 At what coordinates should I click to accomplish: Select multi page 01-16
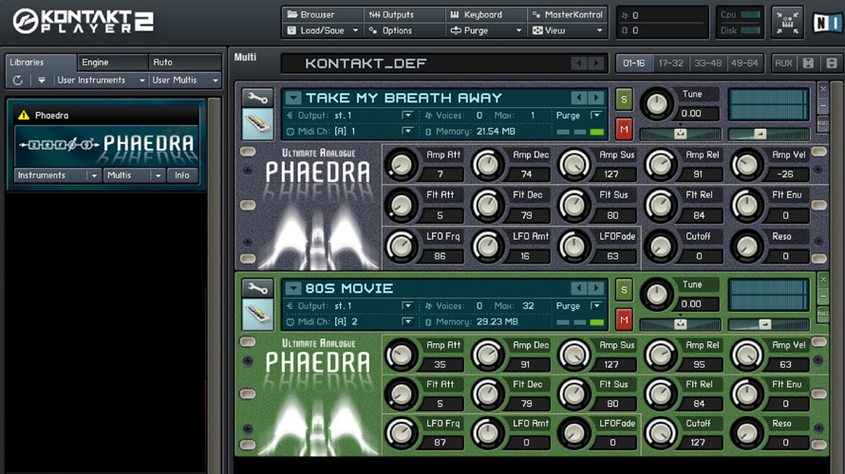(634, 64)
